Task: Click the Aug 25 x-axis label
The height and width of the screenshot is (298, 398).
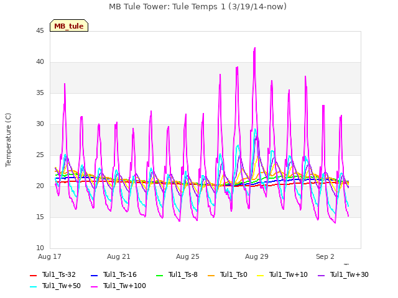Action: [x=188, y=256]
